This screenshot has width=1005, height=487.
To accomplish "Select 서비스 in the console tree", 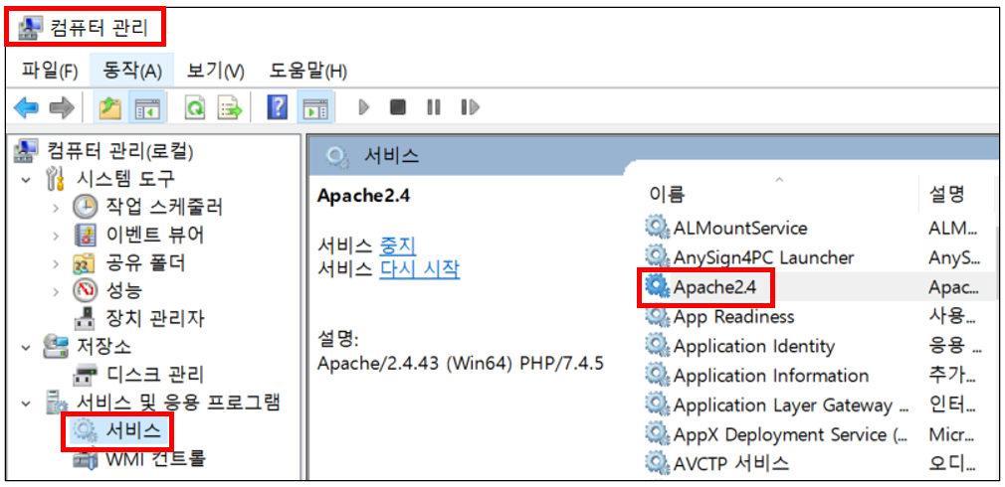I will [x=133, y=431].
